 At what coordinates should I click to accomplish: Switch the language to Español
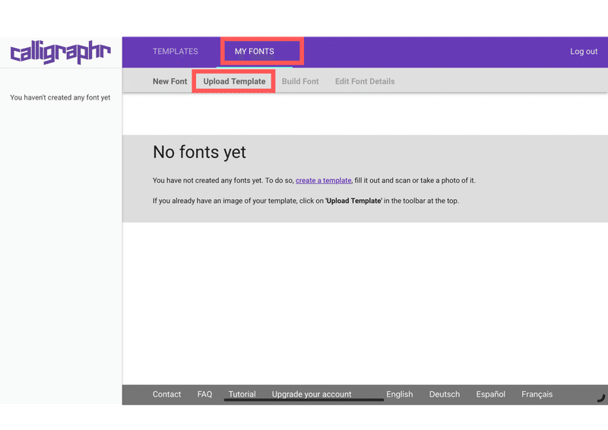[x=490, y=394]
